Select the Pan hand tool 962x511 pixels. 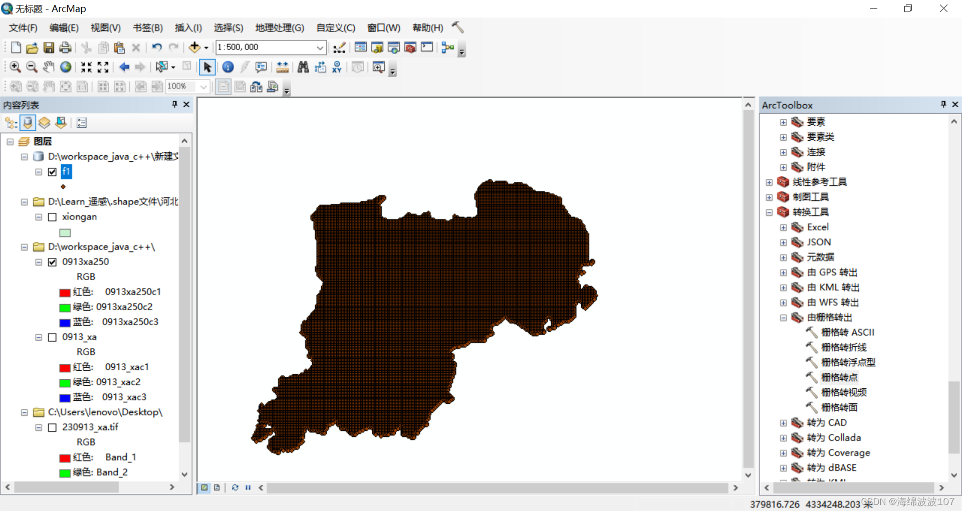coord(48,67)
